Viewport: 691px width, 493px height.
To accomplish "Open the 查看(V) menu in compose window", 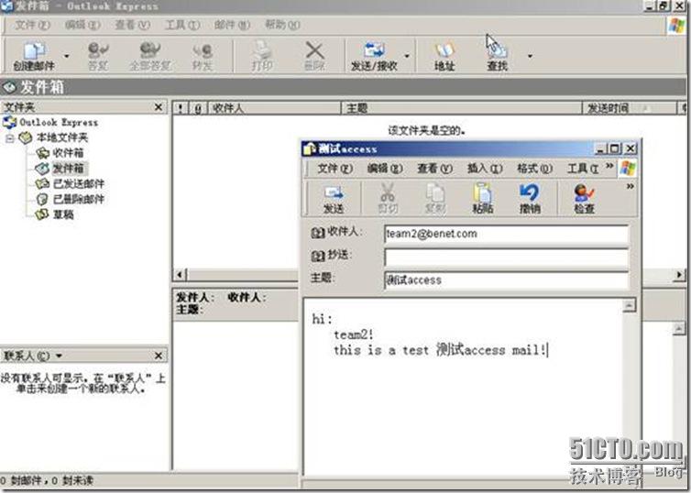I will 435,169.
